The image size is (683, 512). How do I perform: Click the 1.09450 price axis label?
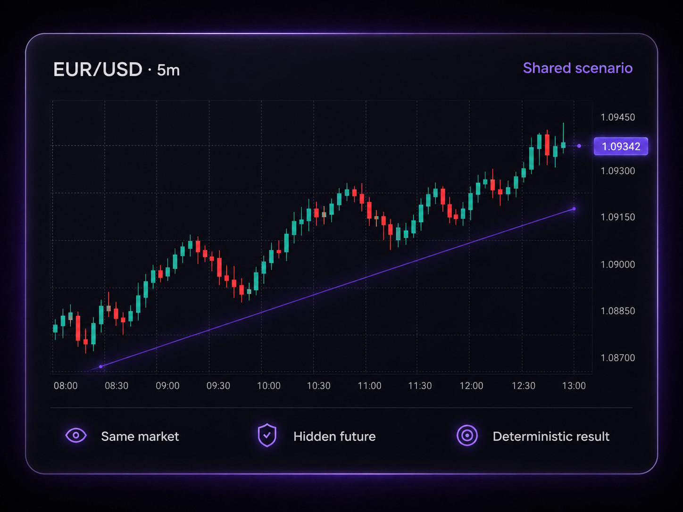(x=617, y=117)
